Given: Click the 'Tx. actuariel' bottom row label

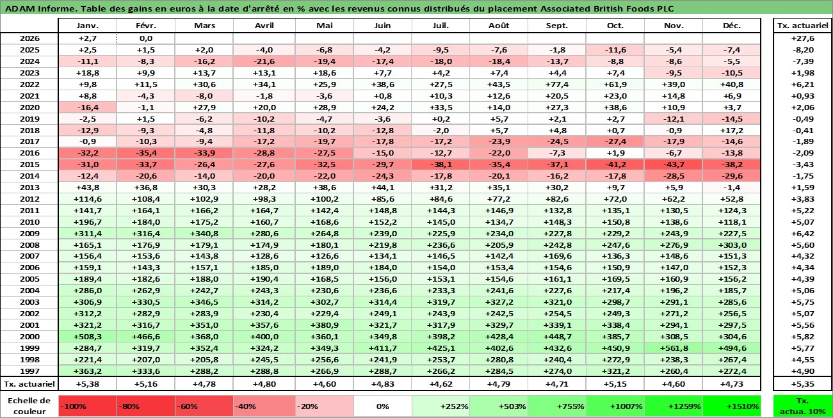Looking at the screenshot, I should (x=29, y=384).
